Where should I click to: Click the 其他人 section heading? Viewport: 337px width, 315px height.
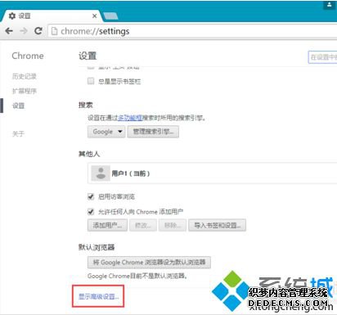point(89,154)
